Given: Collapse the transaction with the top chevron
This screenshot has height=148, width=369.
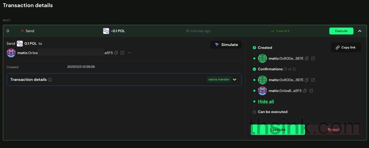Looking at the screenshot, I should (x=360, y=31).
